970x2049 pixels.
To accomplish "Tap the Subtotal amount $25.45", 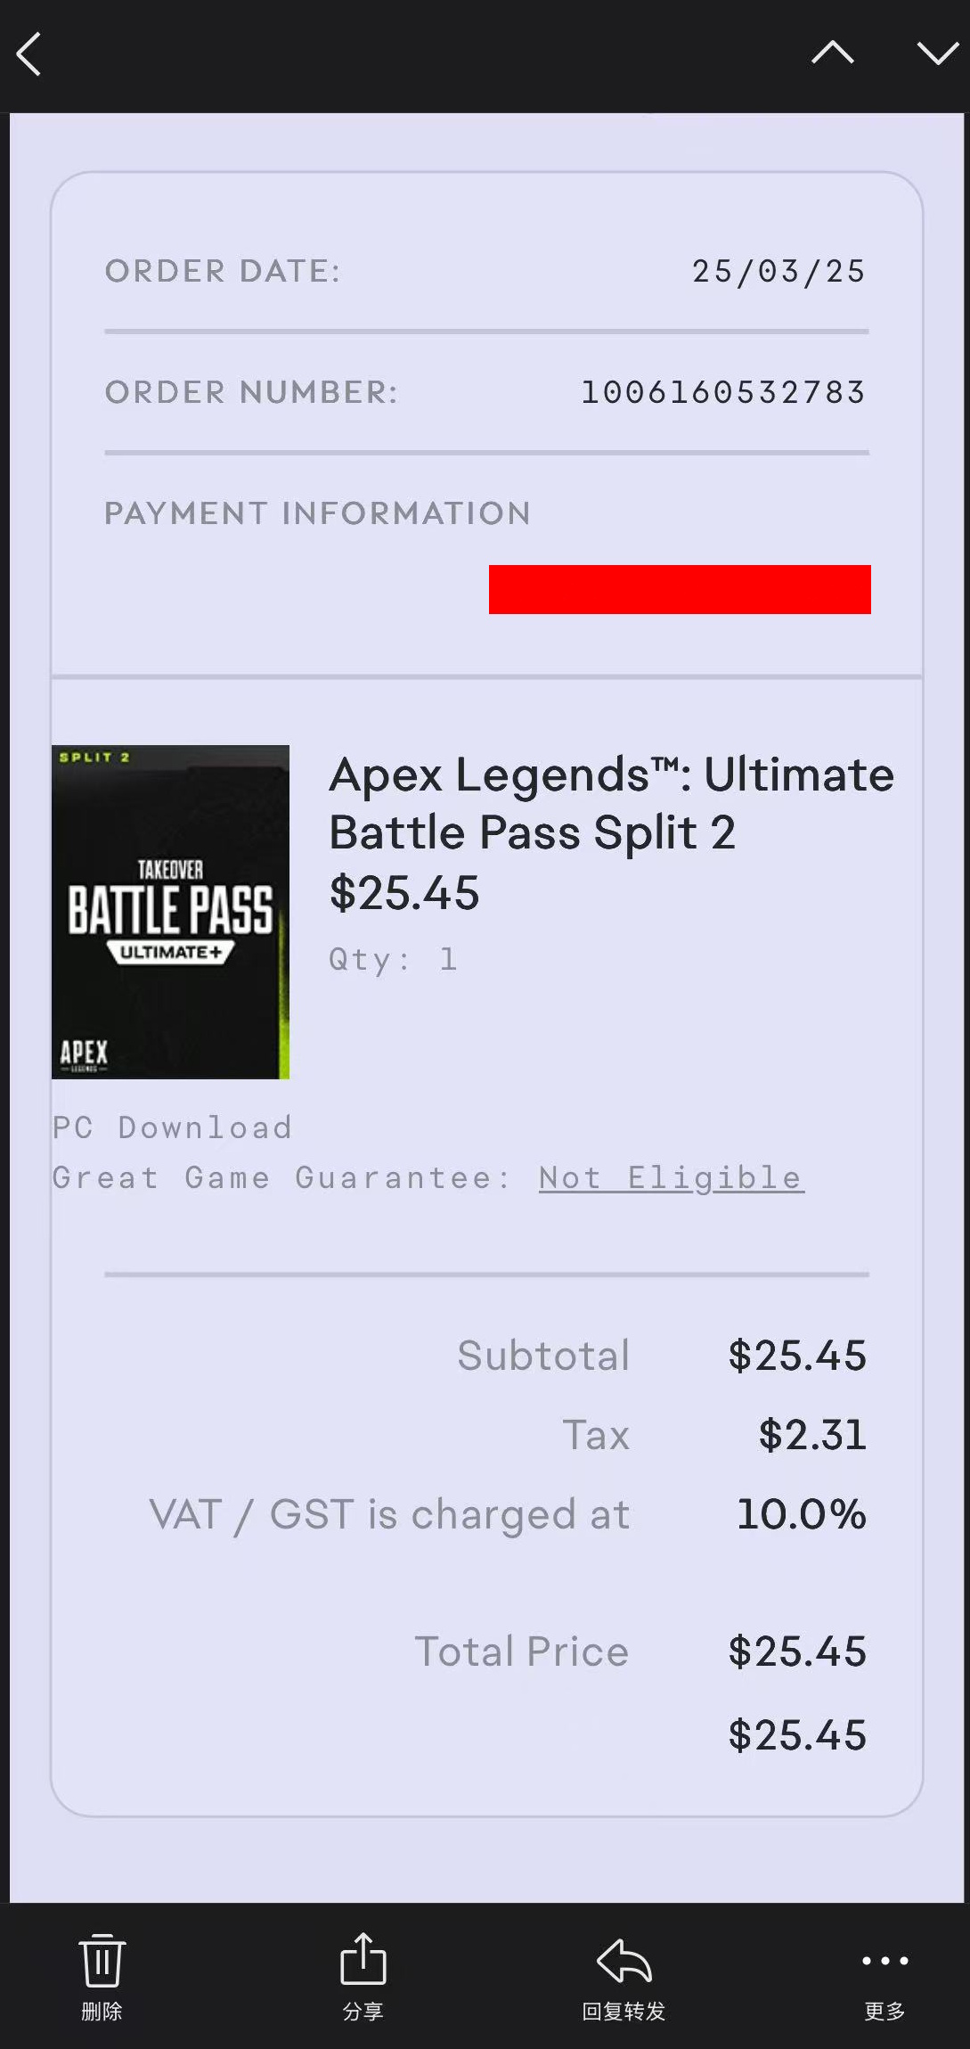I will tap(797, 1356).
